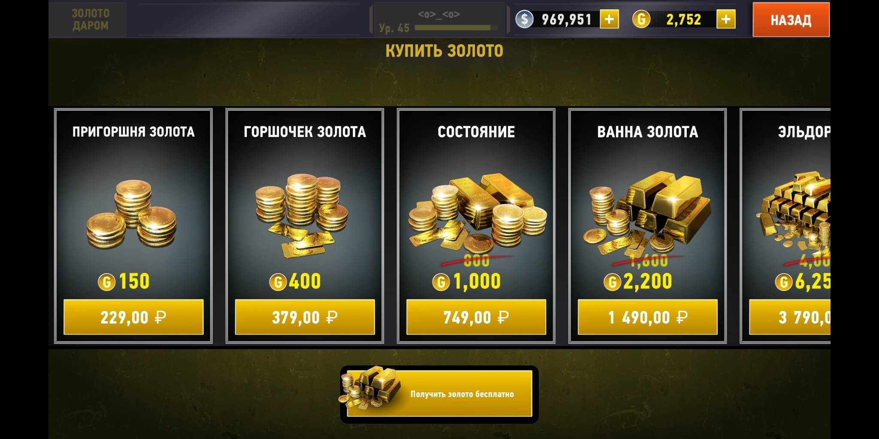Select the three coin stacks image
This screenshot has height=439, width=879.
tap(131, 214)
